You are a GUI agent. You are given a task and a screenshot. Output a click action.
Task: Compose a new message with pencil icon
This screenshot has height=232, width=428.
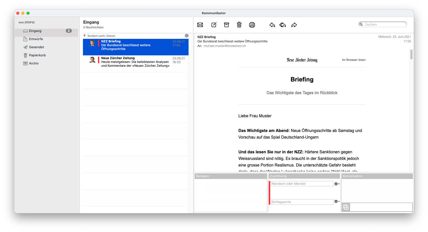click(214, 25)
